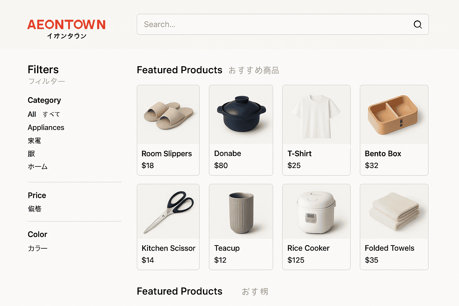Select the Rice Cooker image
The height and width of the screenshot is (306, 459).
click(x=316, y=212)
